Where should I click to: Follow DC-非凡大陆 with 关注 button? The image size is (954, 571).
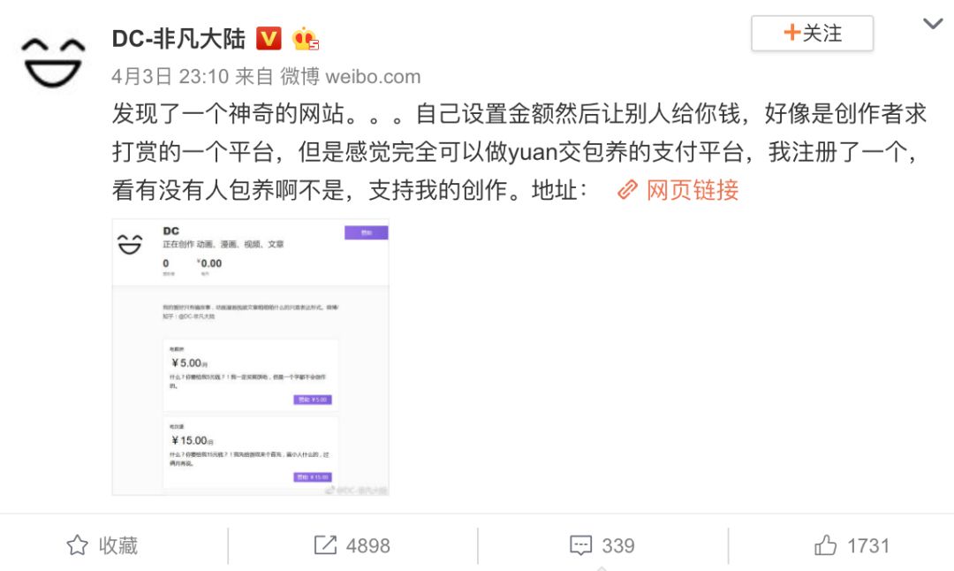[813, 33]
